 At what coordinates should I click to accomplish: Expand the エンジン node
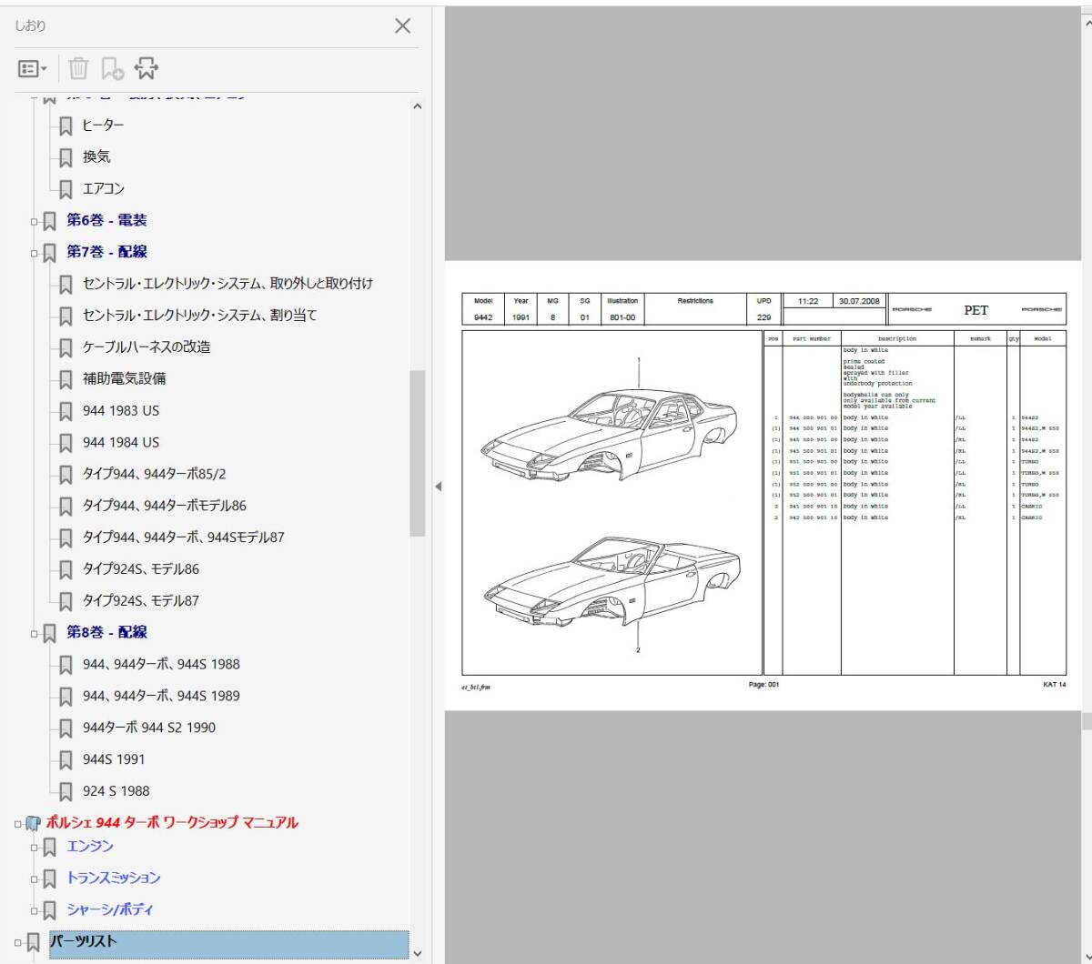click(35, 848)
